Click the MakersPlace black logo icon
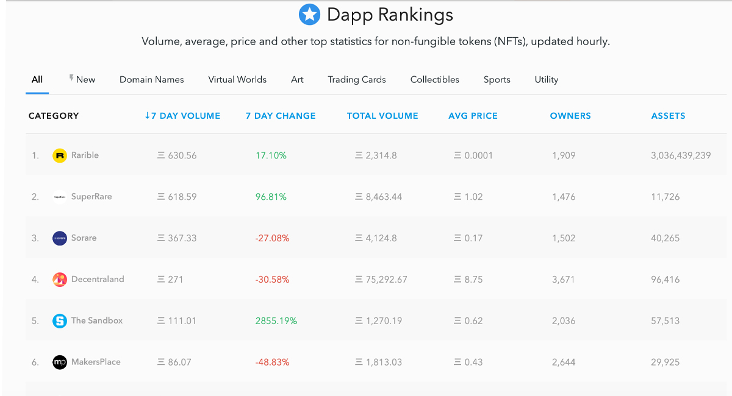Viewport: 732px width, 396px height. coord(59,362)
